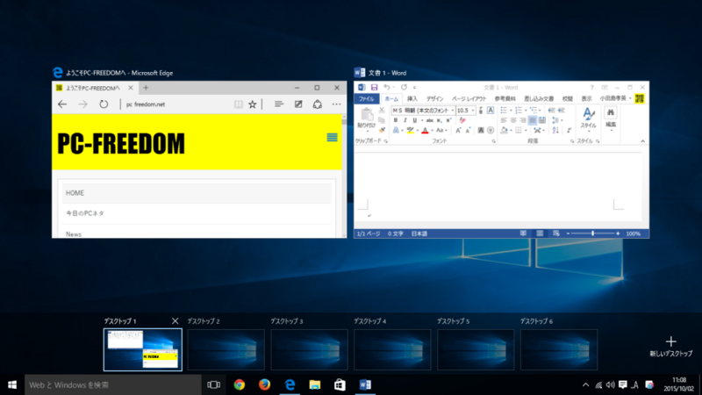This screenshot has height=395, width=702.
Task: Click Subscript in the Word ribbon
Action: click(x=440, y=120)
